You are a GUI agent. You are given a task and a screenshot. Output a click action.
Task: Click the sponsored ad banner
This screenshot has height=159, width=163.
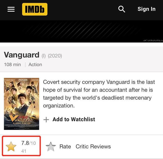coord(81,31)
